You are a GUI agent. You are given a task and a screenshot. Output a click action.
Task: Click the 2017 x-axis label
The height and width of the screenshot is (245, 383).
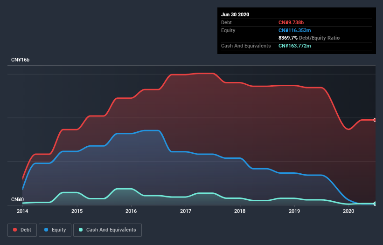tap(186, 211)
